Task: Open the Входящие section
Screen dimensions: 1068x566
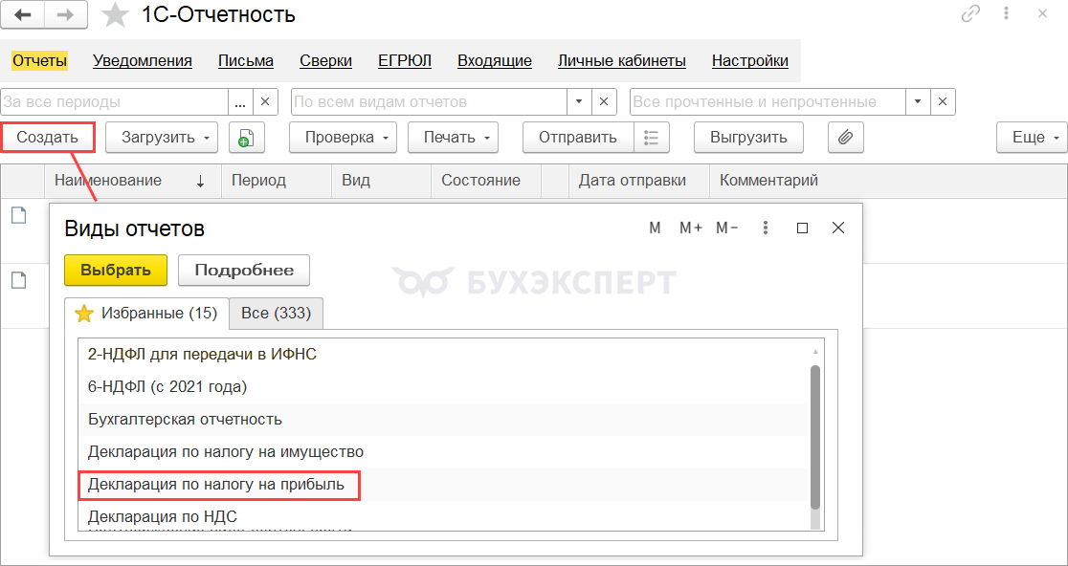Action: tap(495, 60)
